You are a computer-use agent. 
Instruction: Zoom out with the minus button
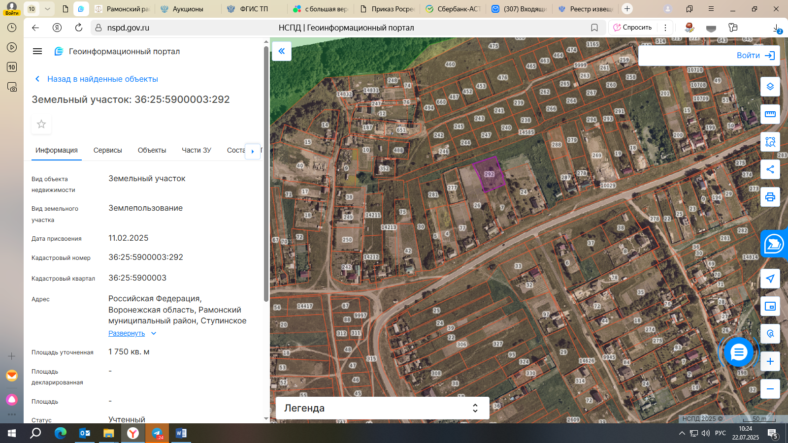tap(770, 389)
